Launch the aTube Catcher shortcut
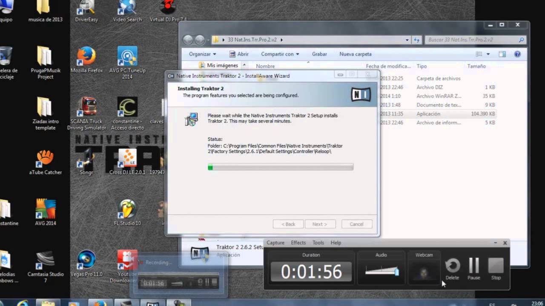Image resolution: width=545 pixels, height=306 pixels. click(x=45, y=162)
